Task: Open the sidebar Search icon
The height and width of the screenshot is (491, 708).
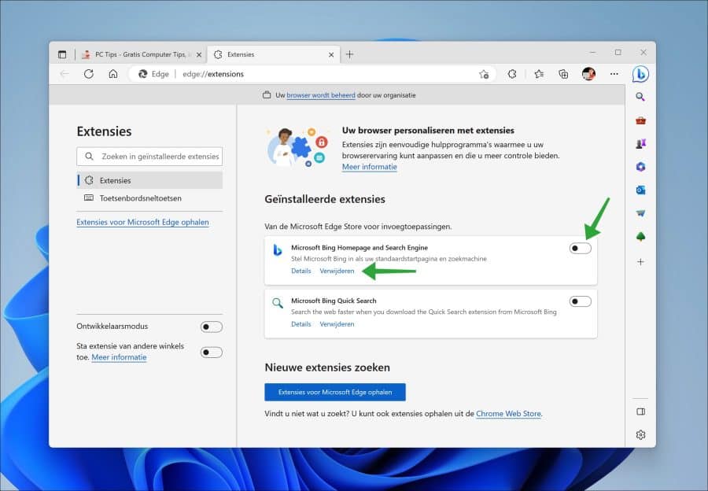Action: click(640, 97)
